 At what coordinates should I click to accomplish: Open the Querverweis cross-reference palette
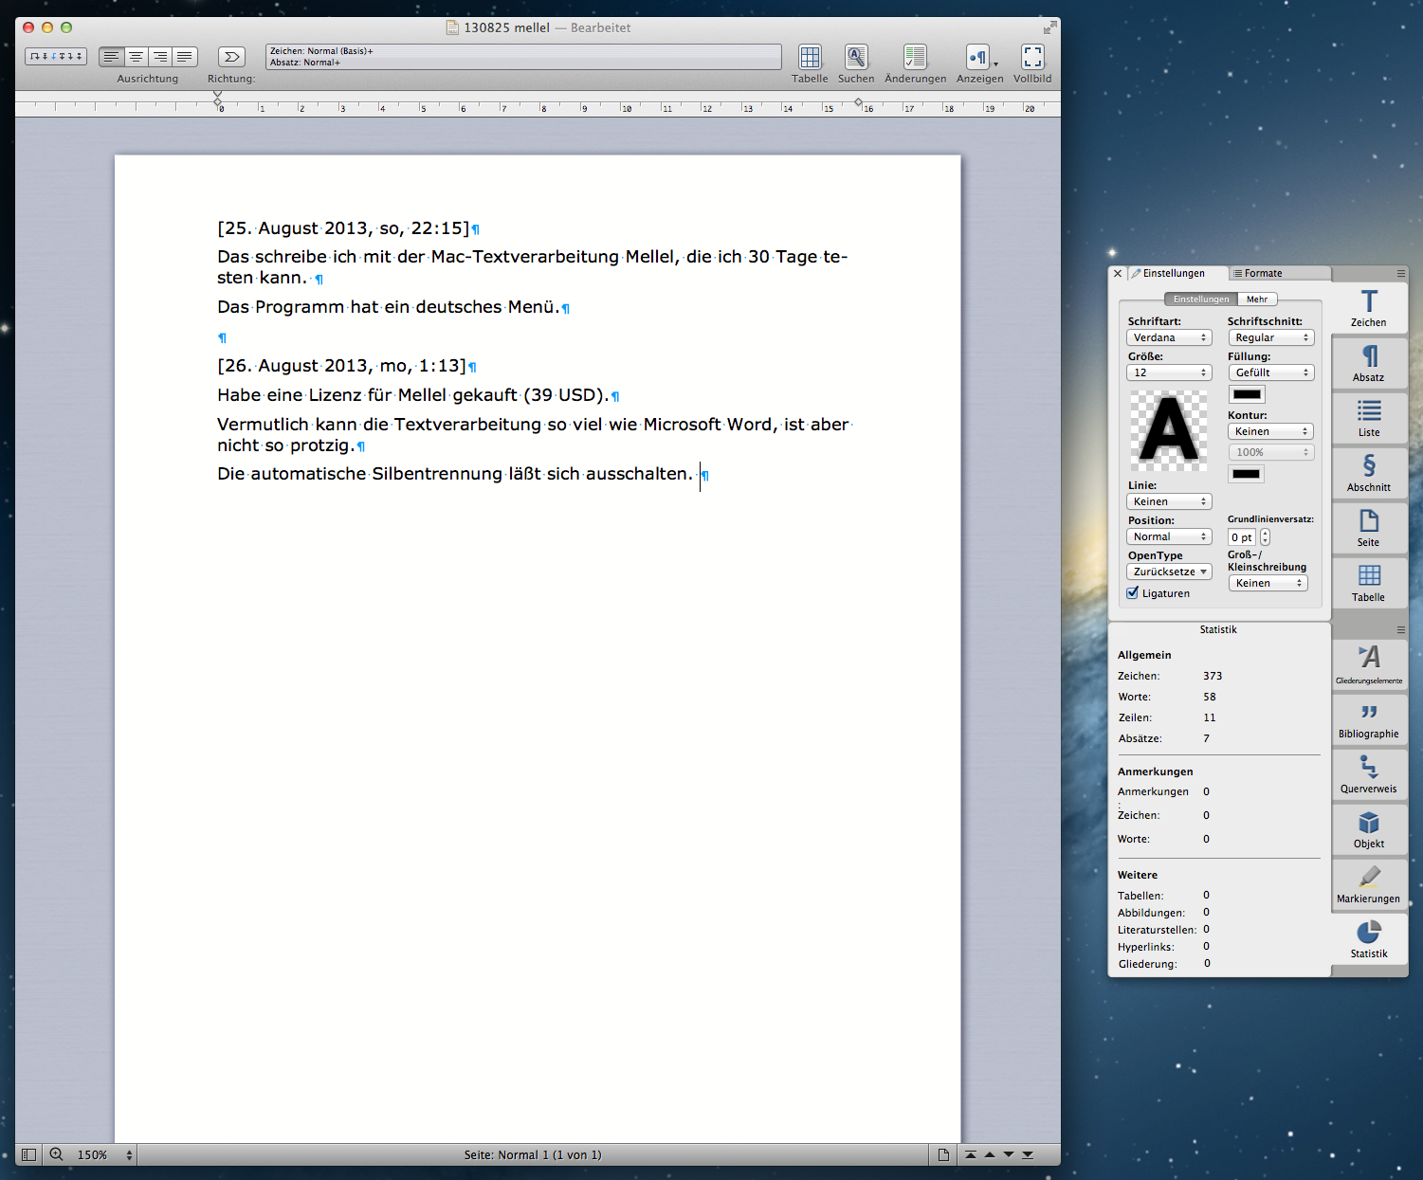[1369, 774]
